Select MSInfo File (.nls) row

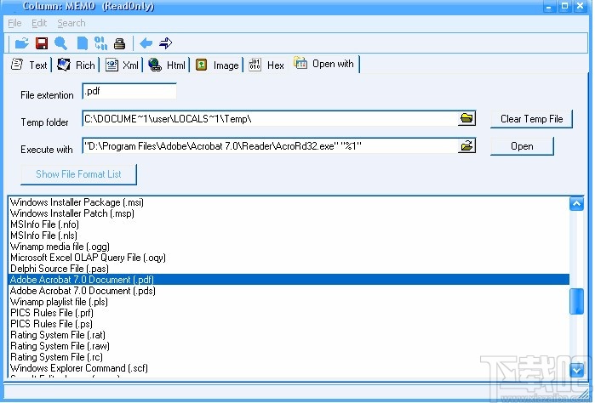tap(289, 236)
